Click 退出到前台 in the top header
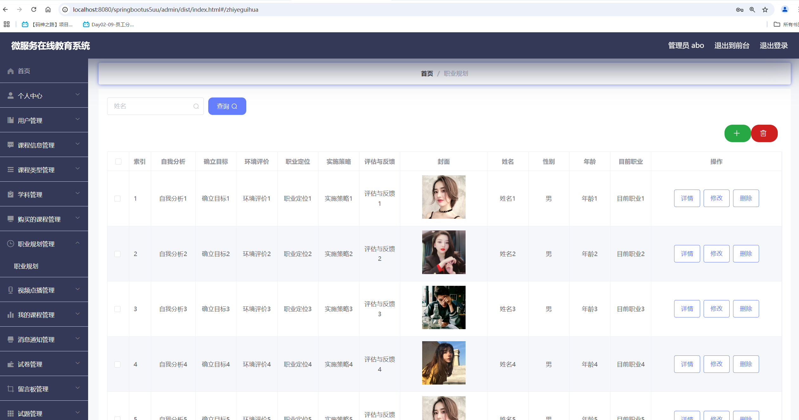The width and height of the screenshot is (799, 420). coord(732,46)
